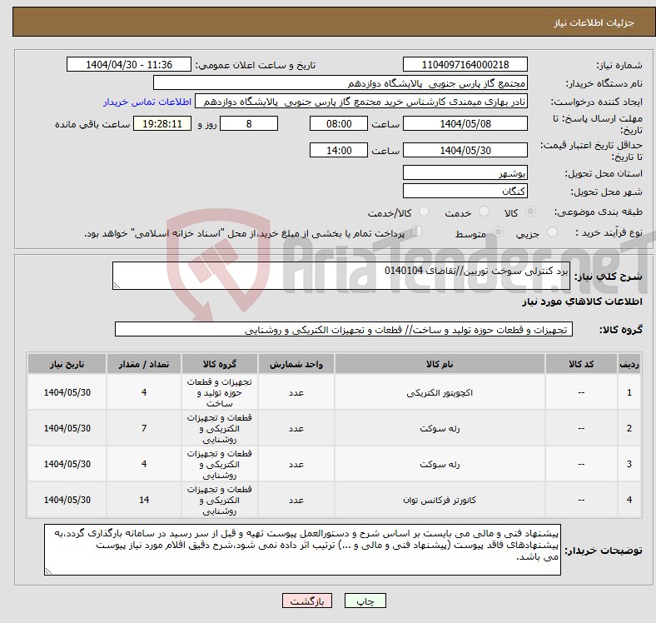Click the ردیف column header
This screenshot has width=656, height=623.
coord(629,364)
